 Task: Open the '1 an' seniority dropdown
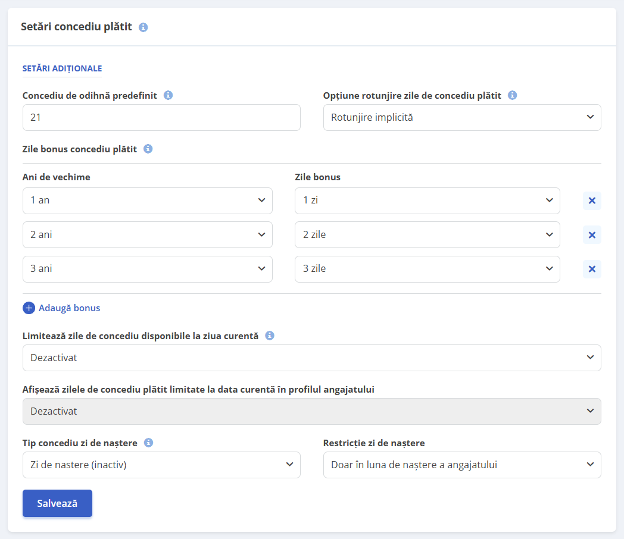(x=148, y=200)
